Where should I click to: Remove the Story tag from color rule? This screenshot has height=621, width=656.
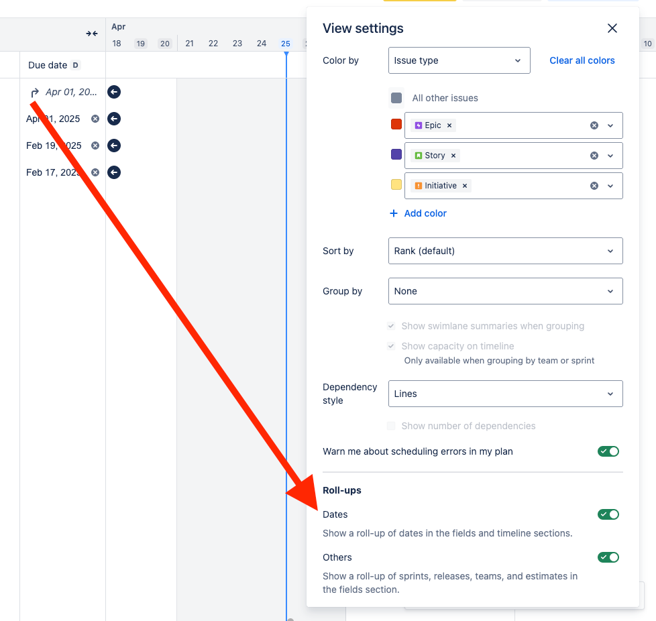point(453,156)
